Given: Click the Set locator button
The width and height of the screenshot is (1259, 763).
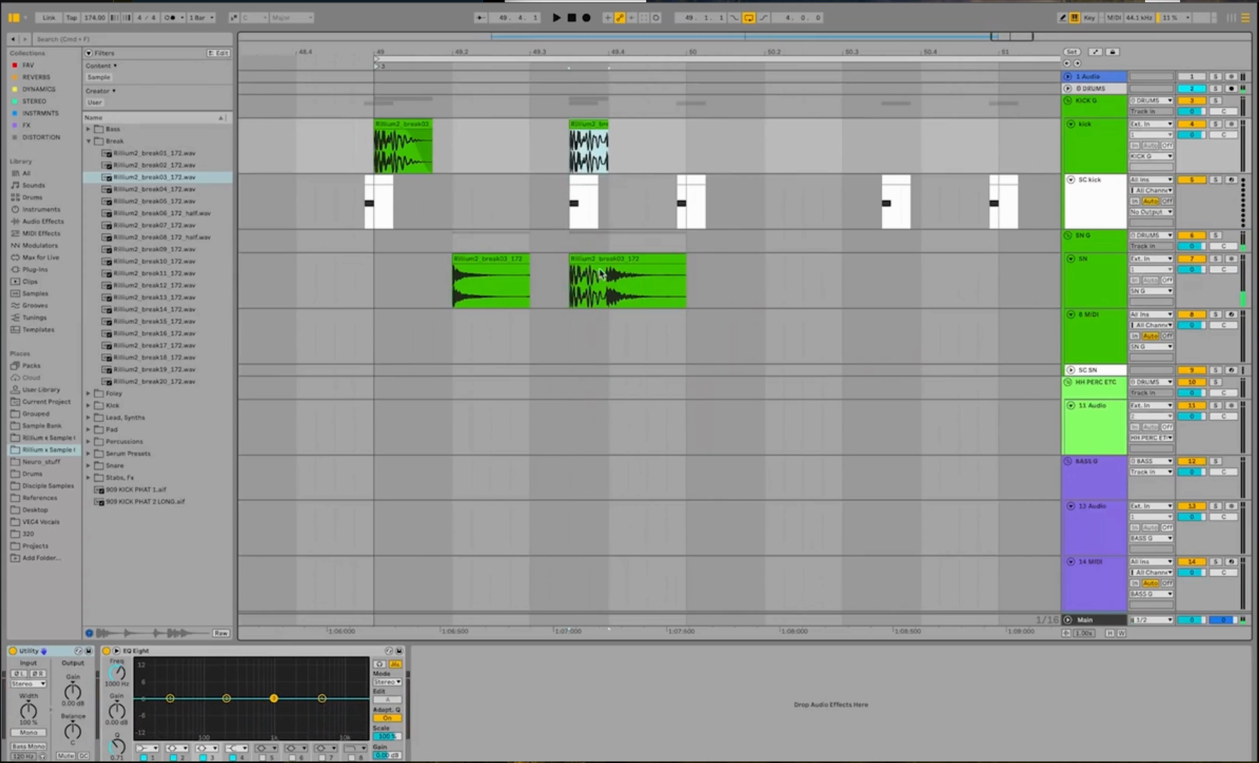Looking at the screenshot, I should (1072, 52).
